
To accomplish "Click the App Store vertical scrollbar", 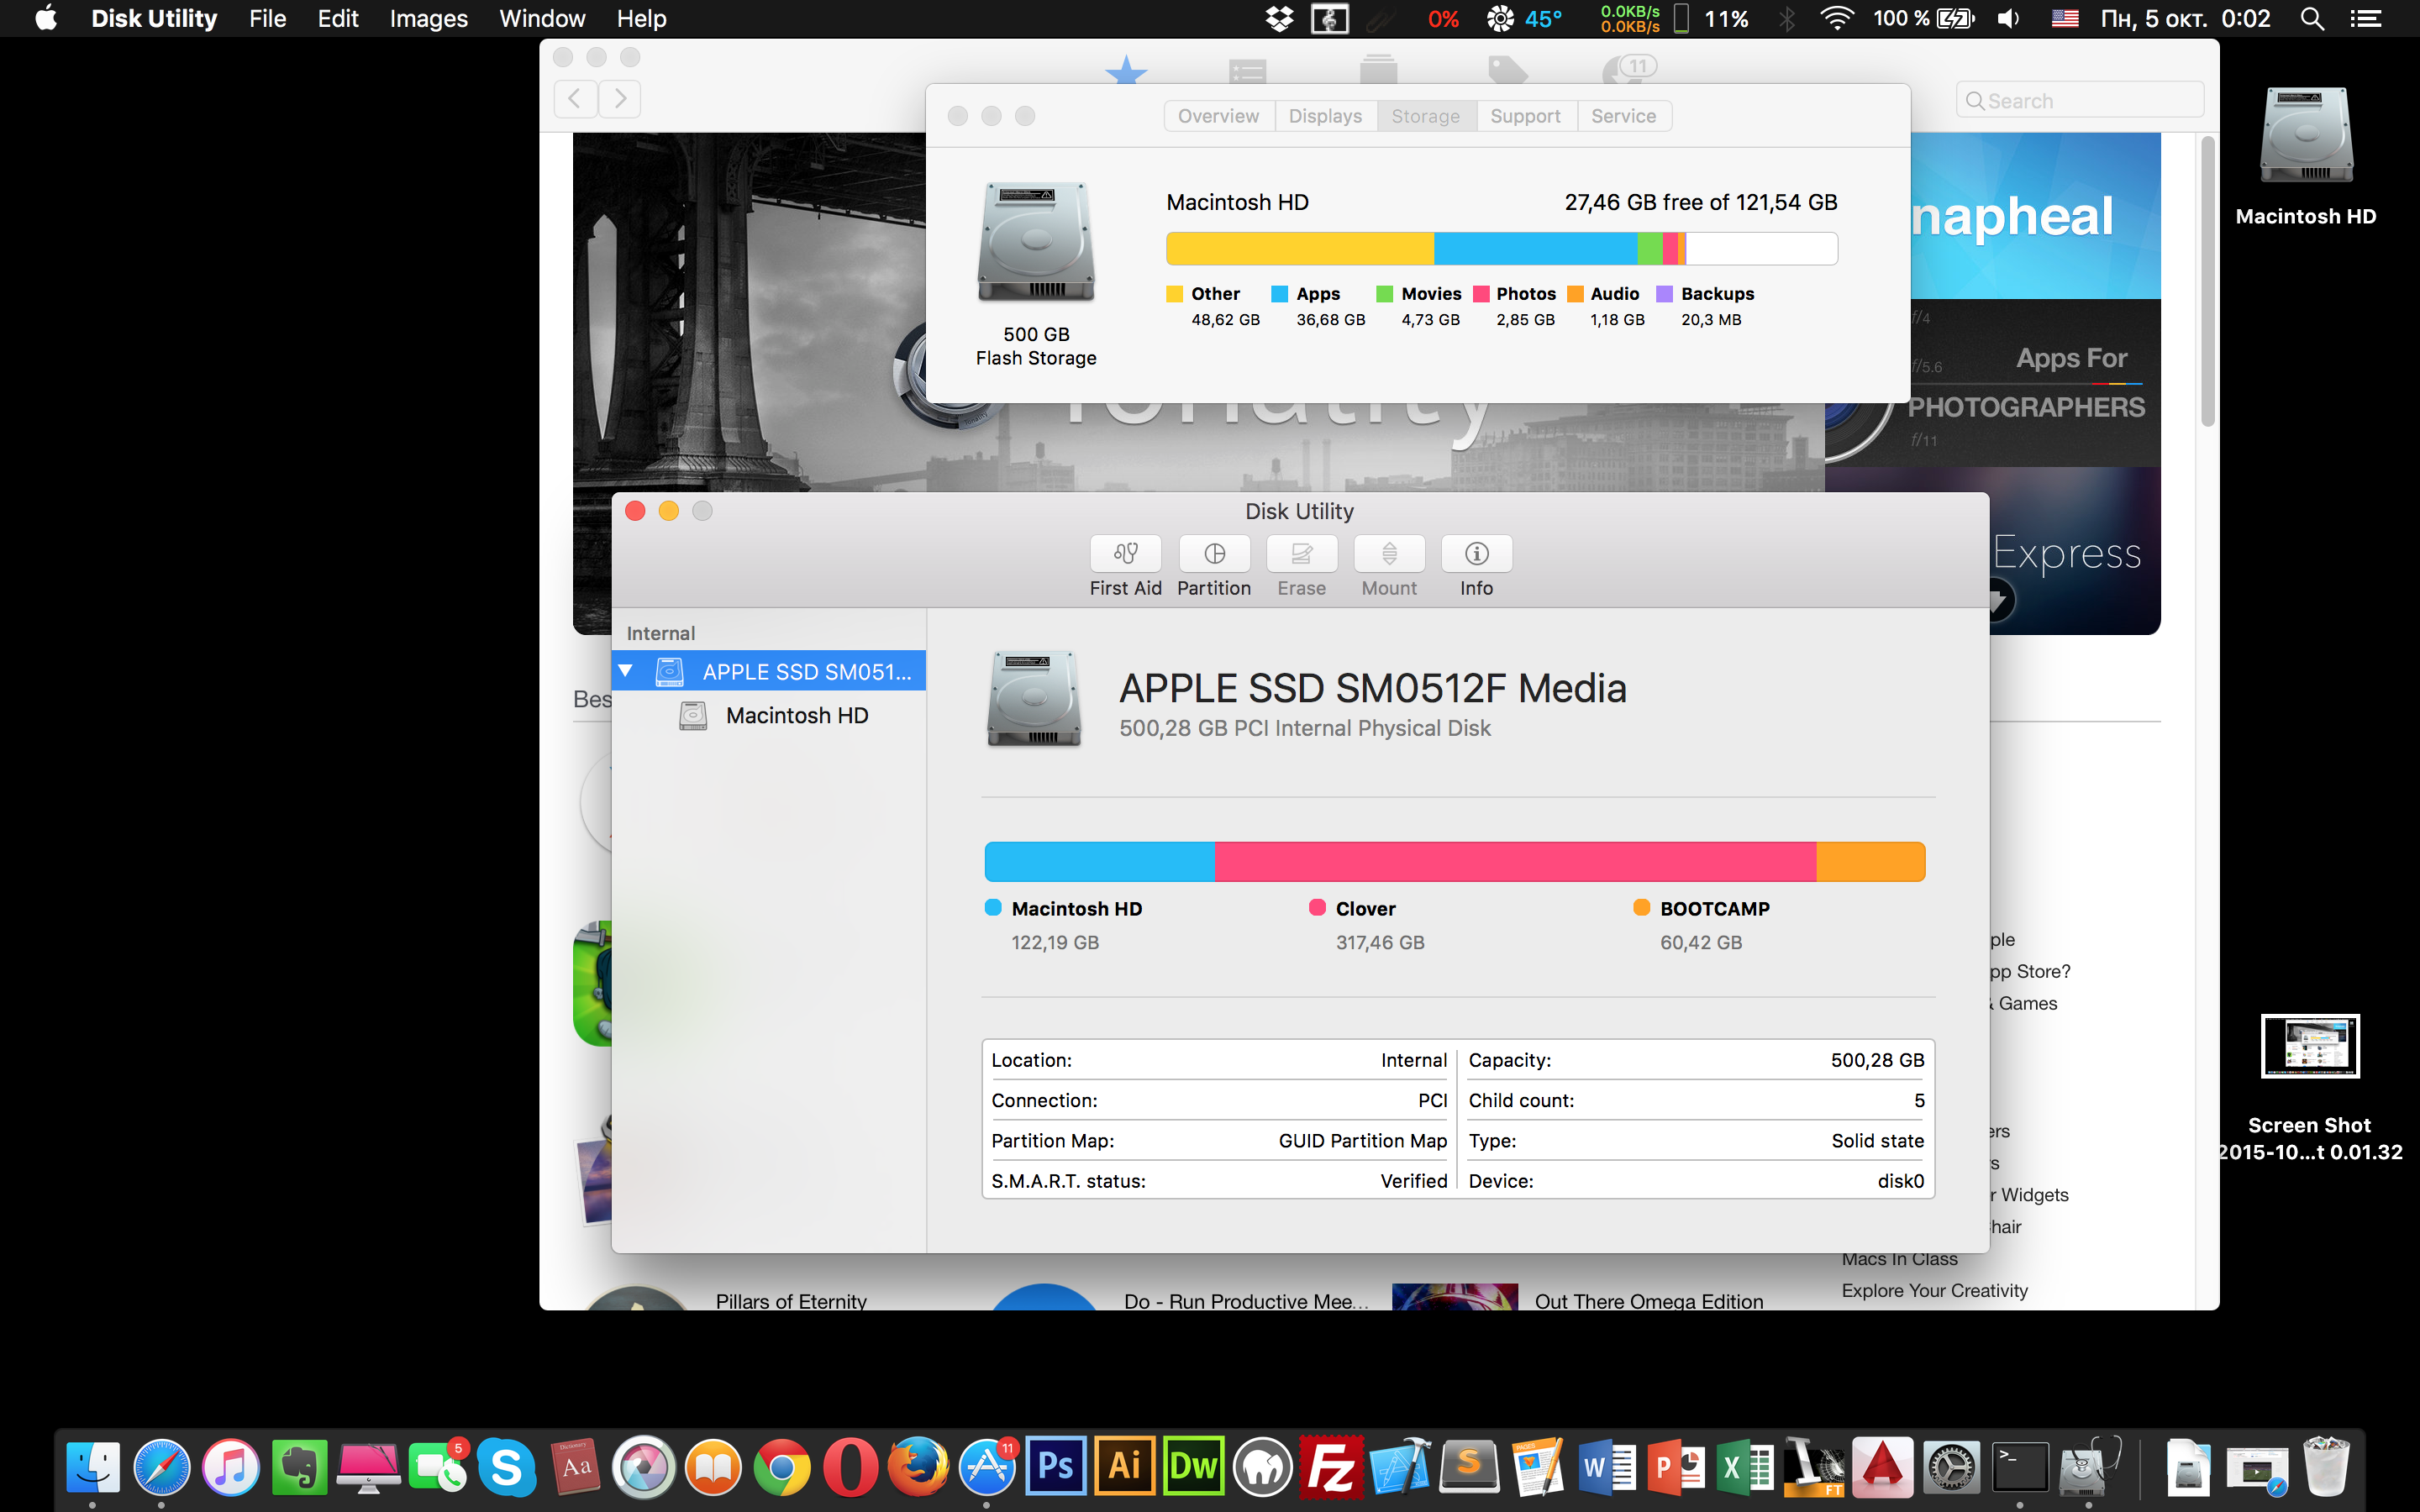I will coord(2207,282).
